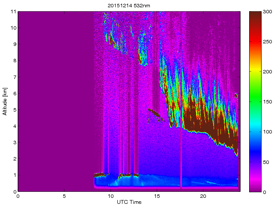The width and height of the screenshot is (274, 206).
Task: Click the isolated brown cloud streak near 14 UTC
Action: (155, 114)
